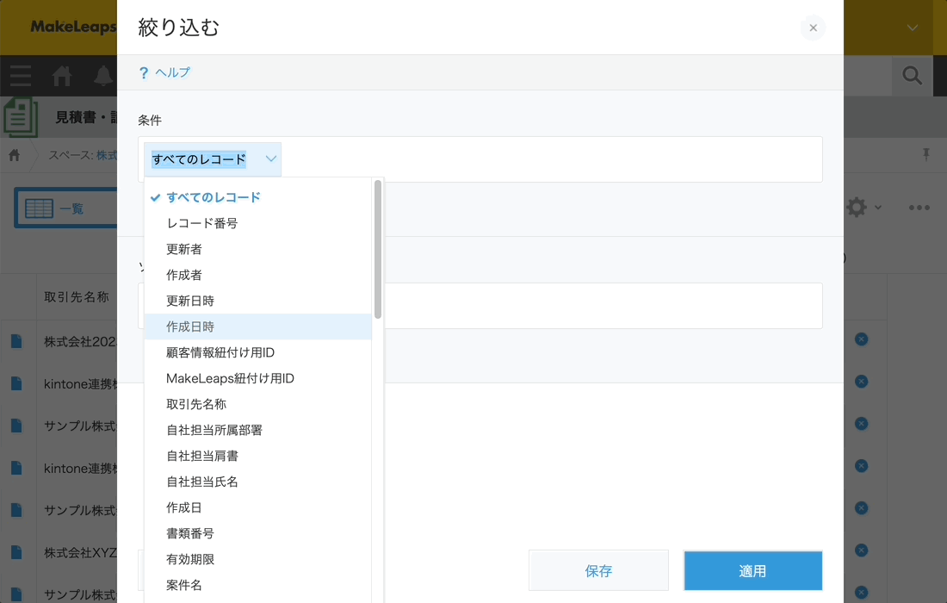Viewport: 947px width, 603px height.
Task: Select すべてのレコード in the list
Action: (x=258, y=197)
